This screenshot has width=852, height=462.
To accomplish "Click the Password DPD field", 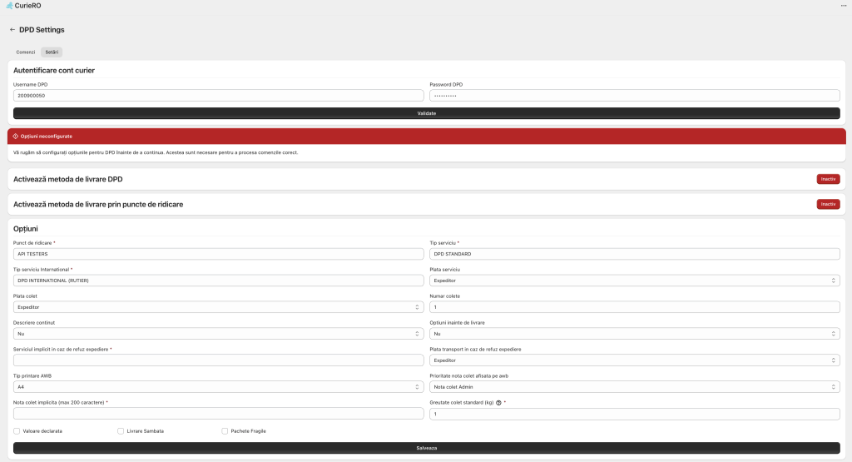I will pos(635,96).
